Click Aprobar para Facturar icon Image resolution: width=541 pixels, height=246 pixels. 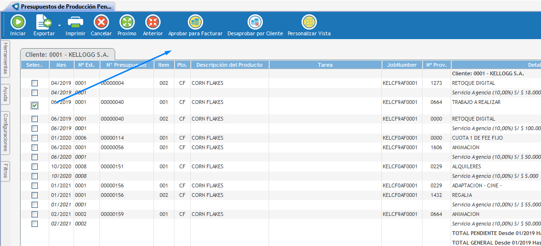pos(195,22)
